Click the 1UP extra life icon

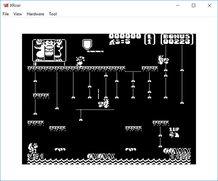174,132
